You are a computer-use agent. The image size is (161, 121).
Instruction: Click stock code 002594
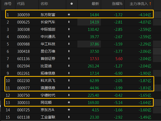(23, 66)
